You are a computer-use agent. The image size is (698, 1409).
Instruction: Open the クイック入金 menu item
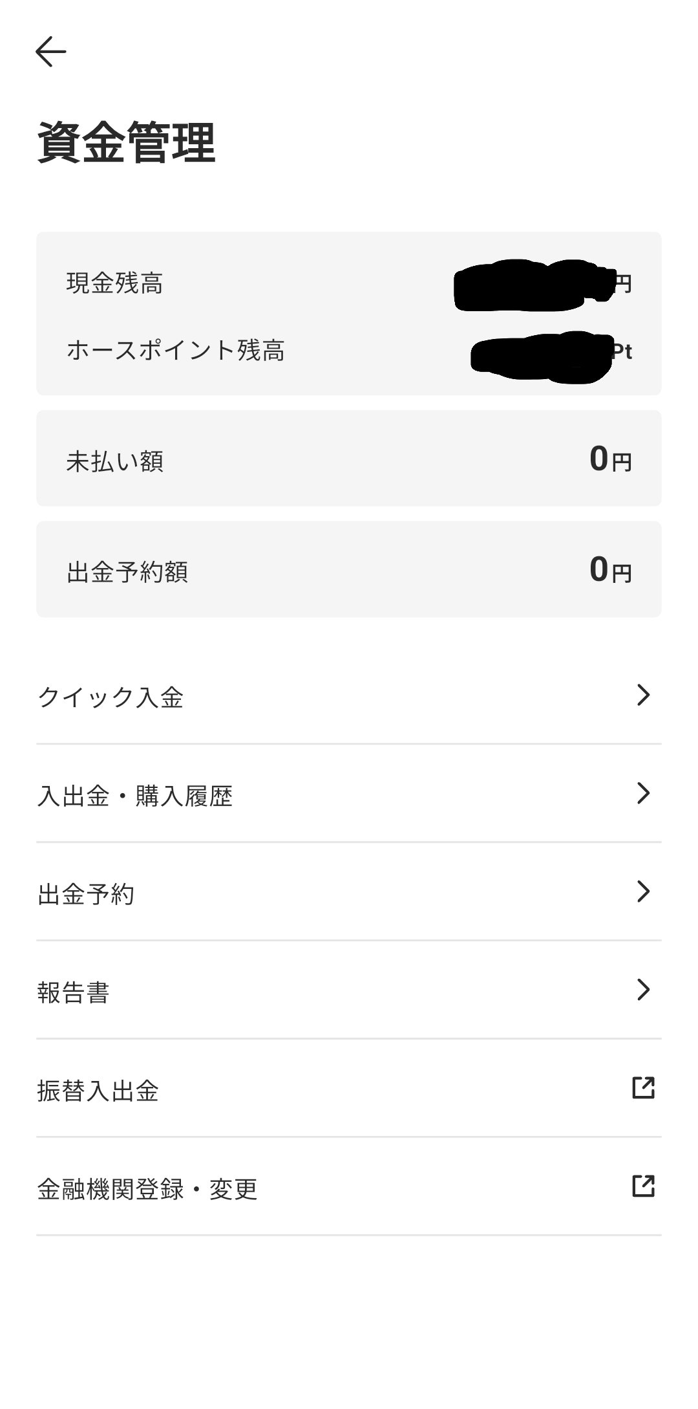(111, 697)
